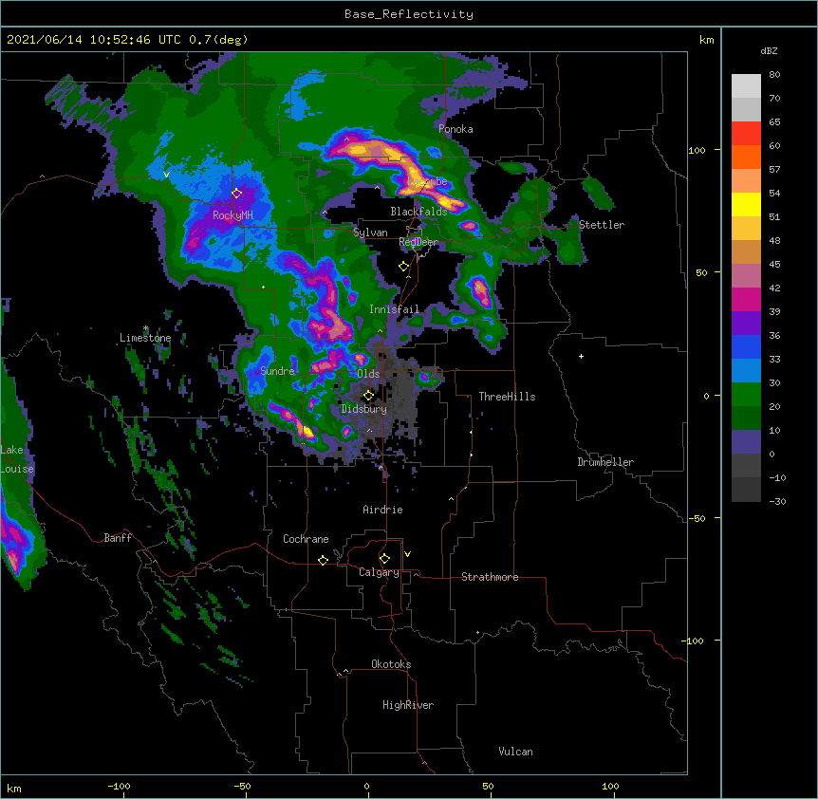Click the Cochrane label
The image size is (818, 799).
306,539
